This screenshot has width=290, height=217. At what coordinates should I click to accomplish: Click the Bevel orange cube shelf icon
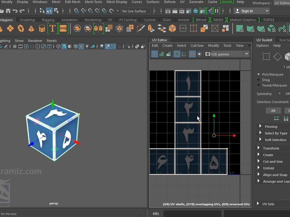[172, 28]
